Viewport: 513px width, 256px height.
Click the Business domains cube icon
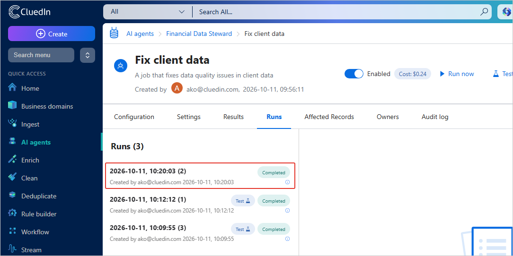[12, 106]
